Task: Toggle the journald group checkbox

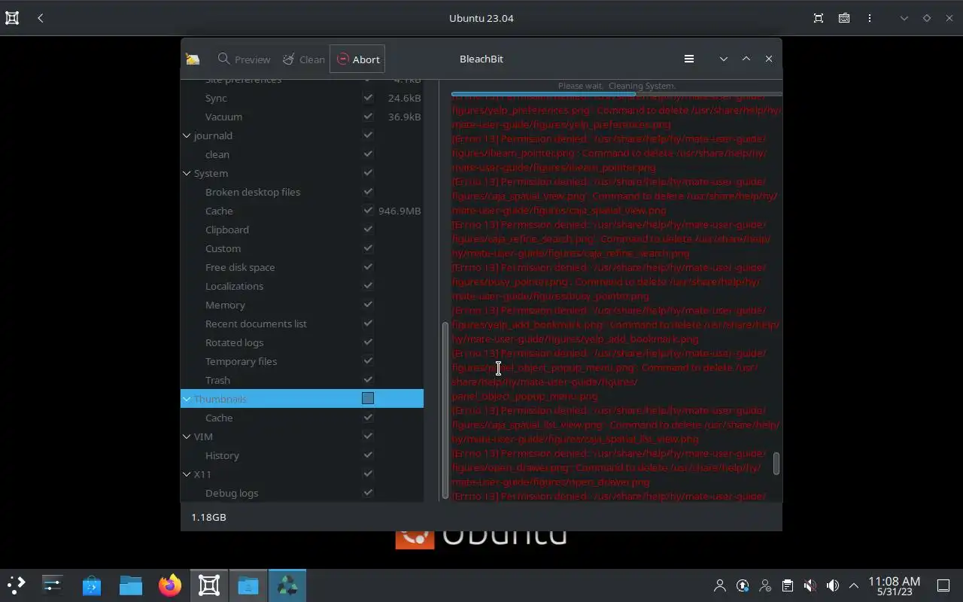Action: pyautogui.click(x=368, y=135)
